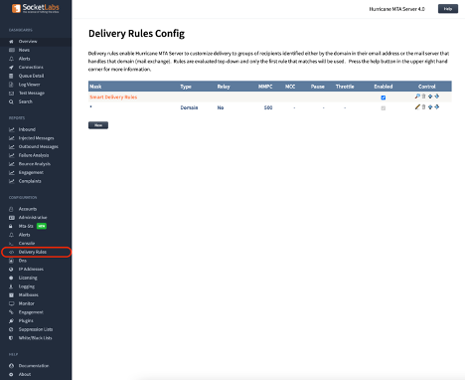Click the Control column header
The height and width of the screenshot is (380, 465).
click(427, 87)
